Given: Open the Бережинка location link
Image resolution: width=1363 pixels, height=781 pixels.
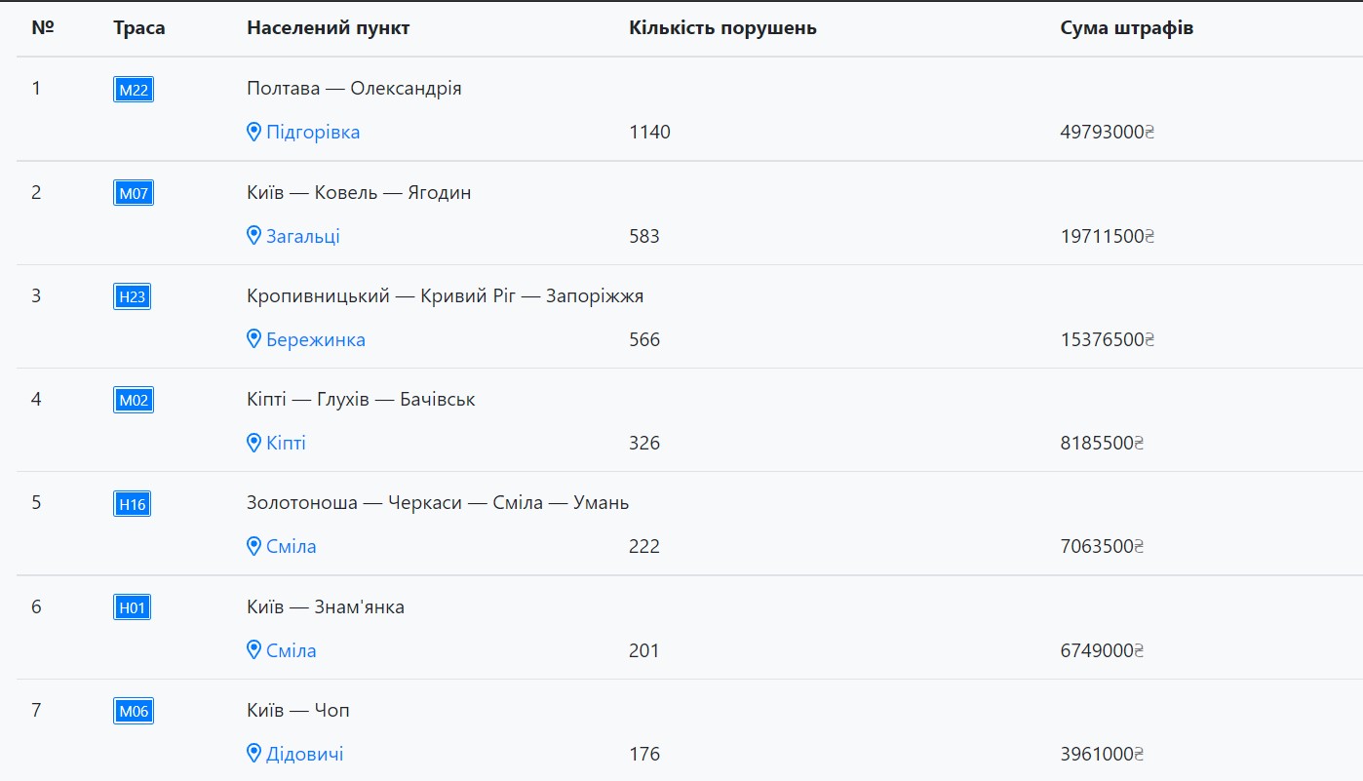Looking at the screenshot, I should click(316, 340).
